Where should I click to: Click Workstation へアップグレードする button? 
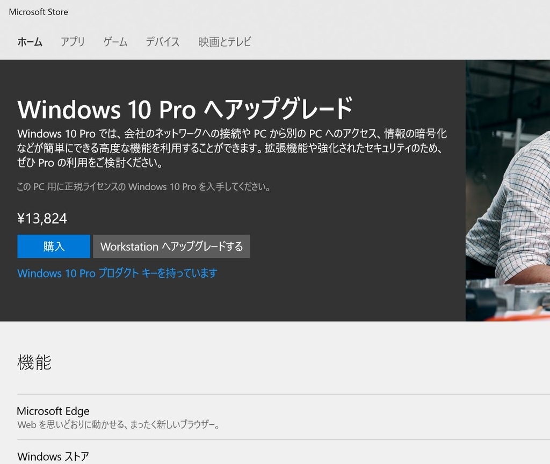tap(171, 246)
